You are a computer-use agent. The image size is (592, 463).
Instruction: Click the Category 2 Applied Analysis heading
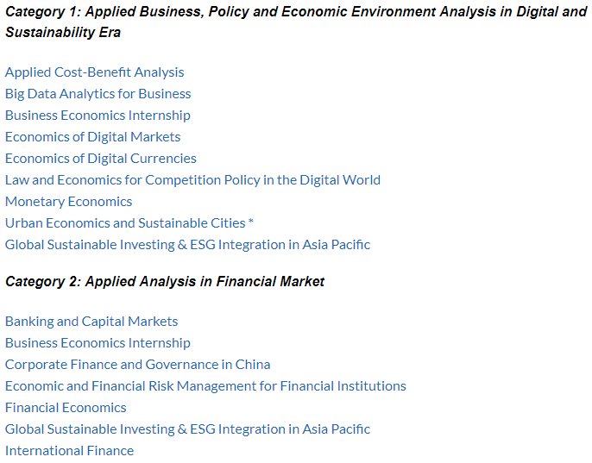(x=165, y=281)
